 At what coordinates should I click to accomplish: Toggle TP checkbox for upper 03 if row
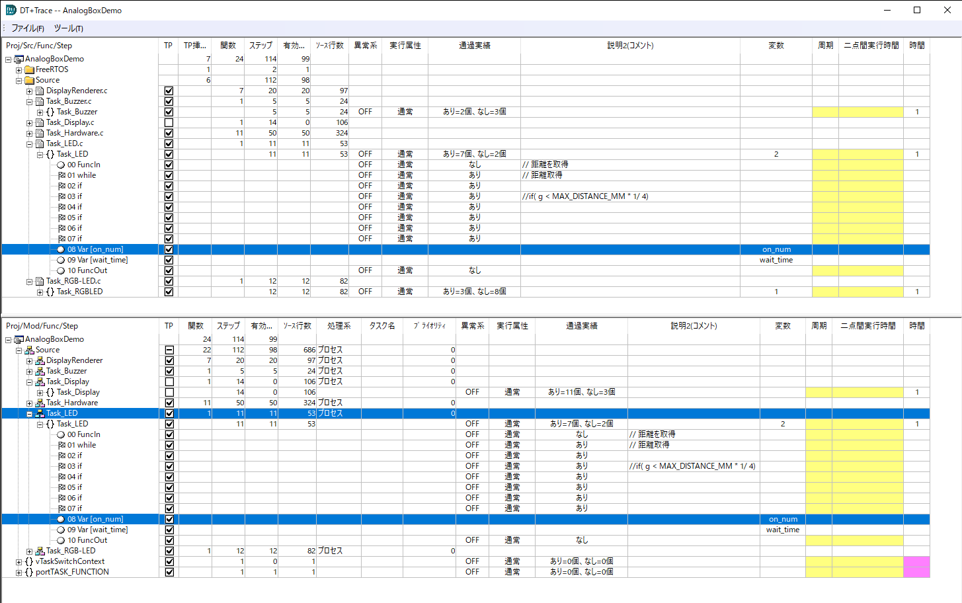169,196
